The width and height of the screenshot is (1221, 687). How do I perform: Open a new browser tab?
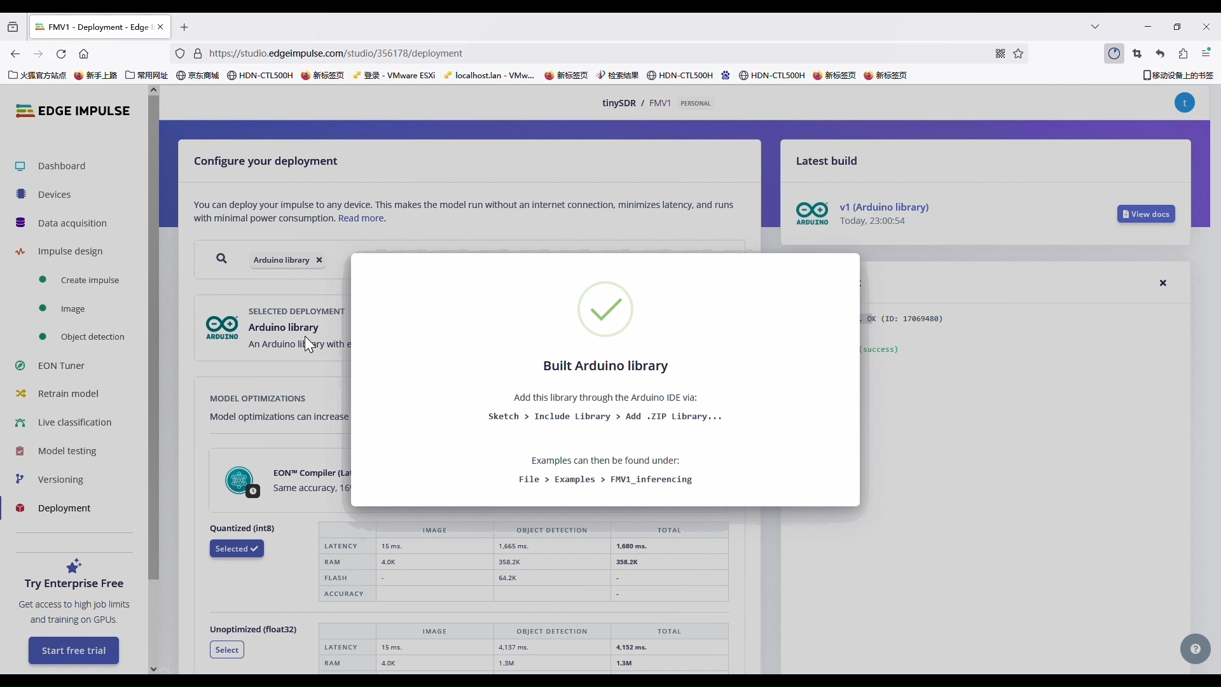pyautogui.click(x=184, y=27)
